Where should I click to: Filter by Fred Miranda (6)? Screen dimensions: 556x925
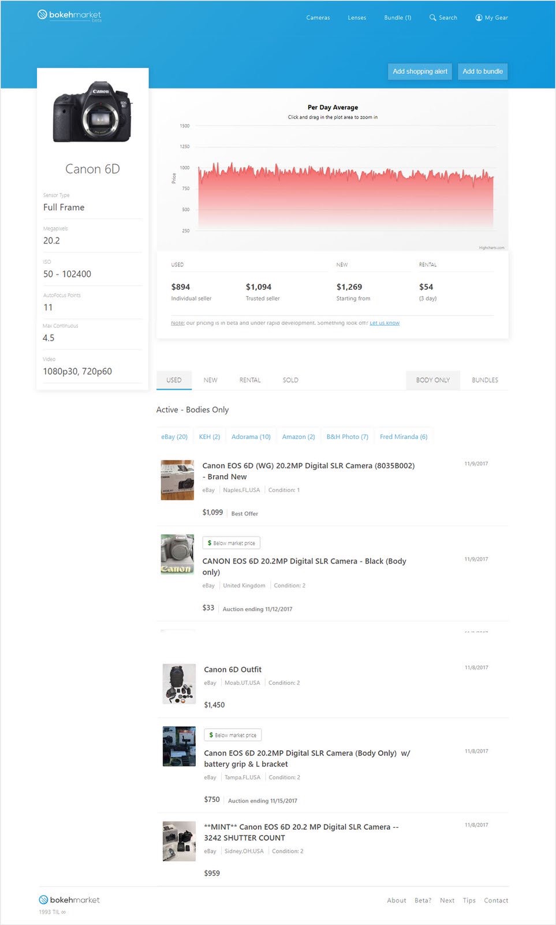click(x=404, y=437)
